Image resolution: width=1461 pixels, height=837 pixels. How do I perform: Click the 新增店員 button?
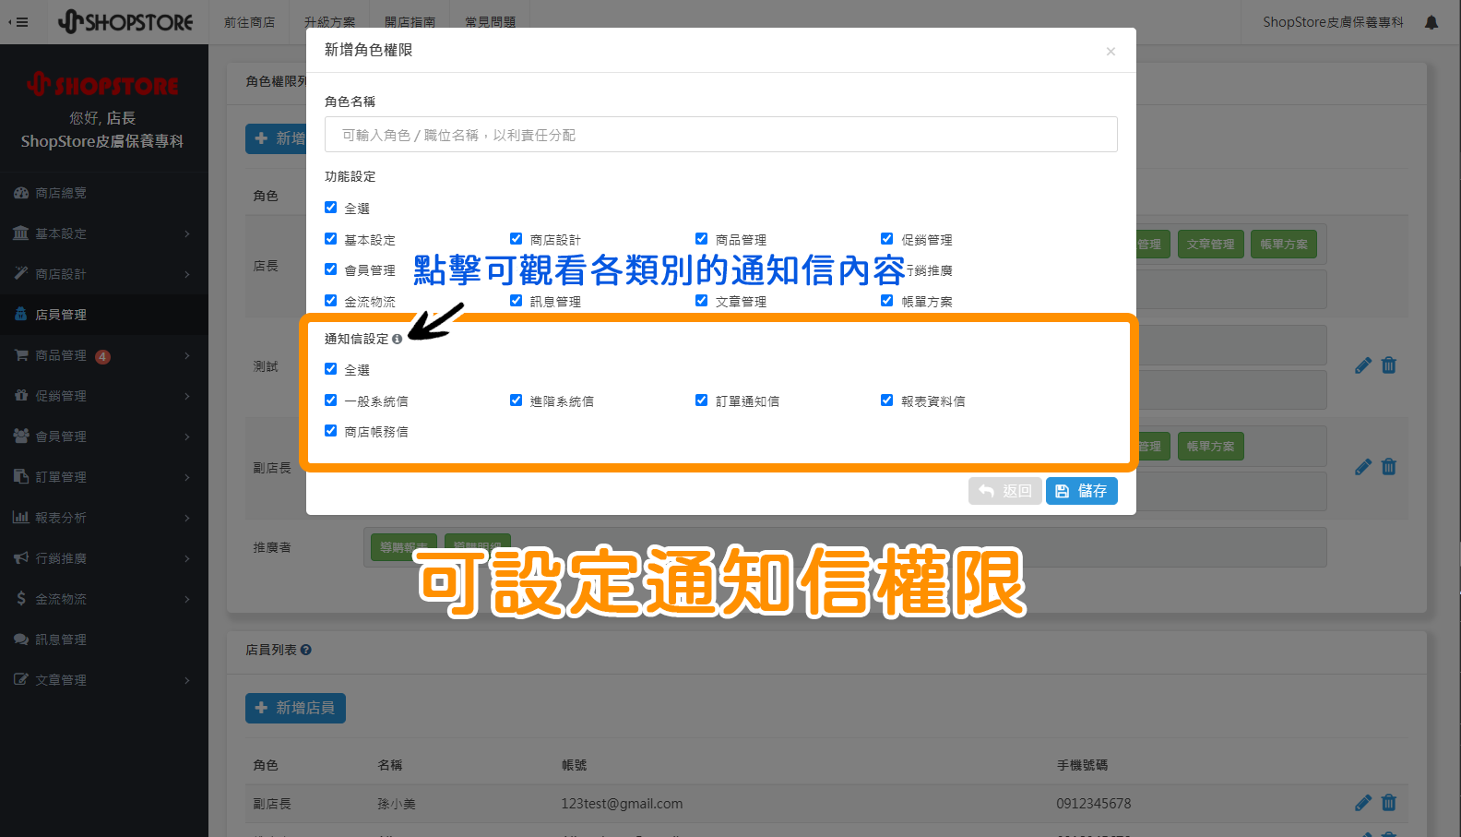(x=295, y=708)
